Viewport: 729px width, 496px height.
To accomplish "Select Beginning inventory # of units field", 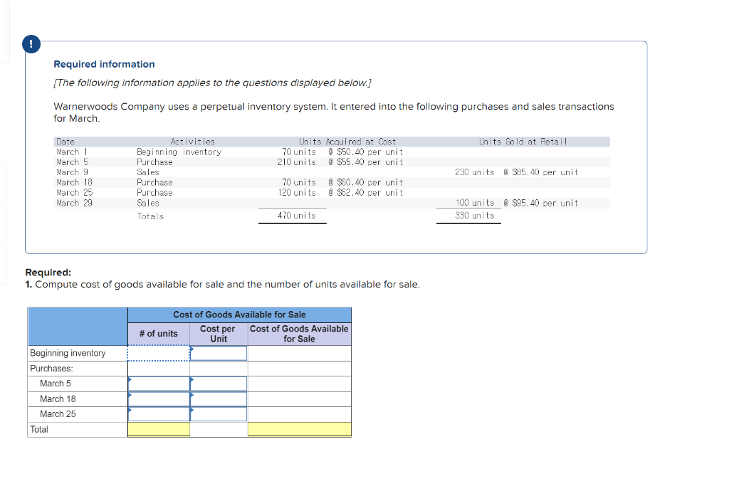I will [x=159, y=353].
